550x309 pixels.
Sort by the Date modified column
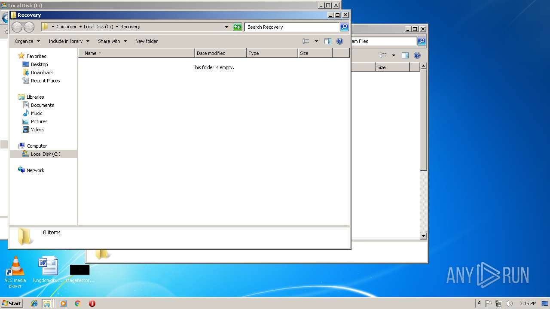(220, 53)
